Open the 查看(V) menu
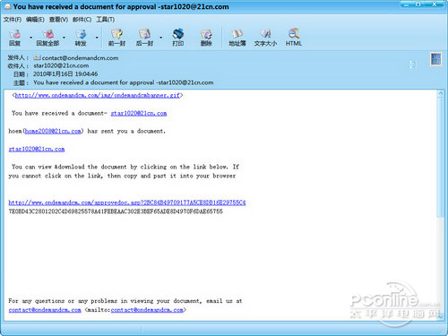Image resolution: width=448 pixels, height=336 pixels. point(58,20)
